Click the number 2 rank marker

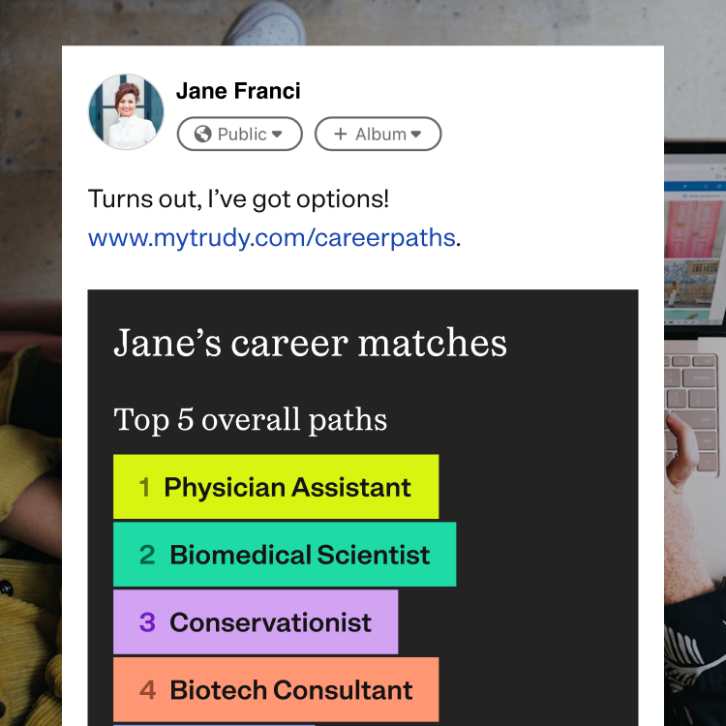[147, 556]
